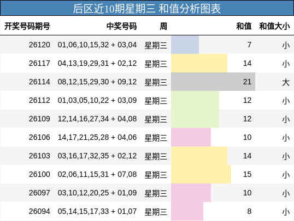The height and width of the screenshot is (221, 294).
Task: Click 星期三 in row 26106
Action: pyautogui.click(x=156, y=138)
